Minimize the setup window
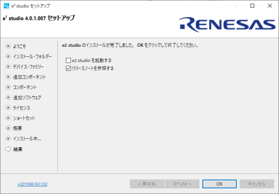 [x=235, y=6]
